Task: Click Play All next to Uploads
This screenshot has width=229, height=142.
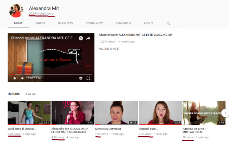Action: (x=31, y=94)
